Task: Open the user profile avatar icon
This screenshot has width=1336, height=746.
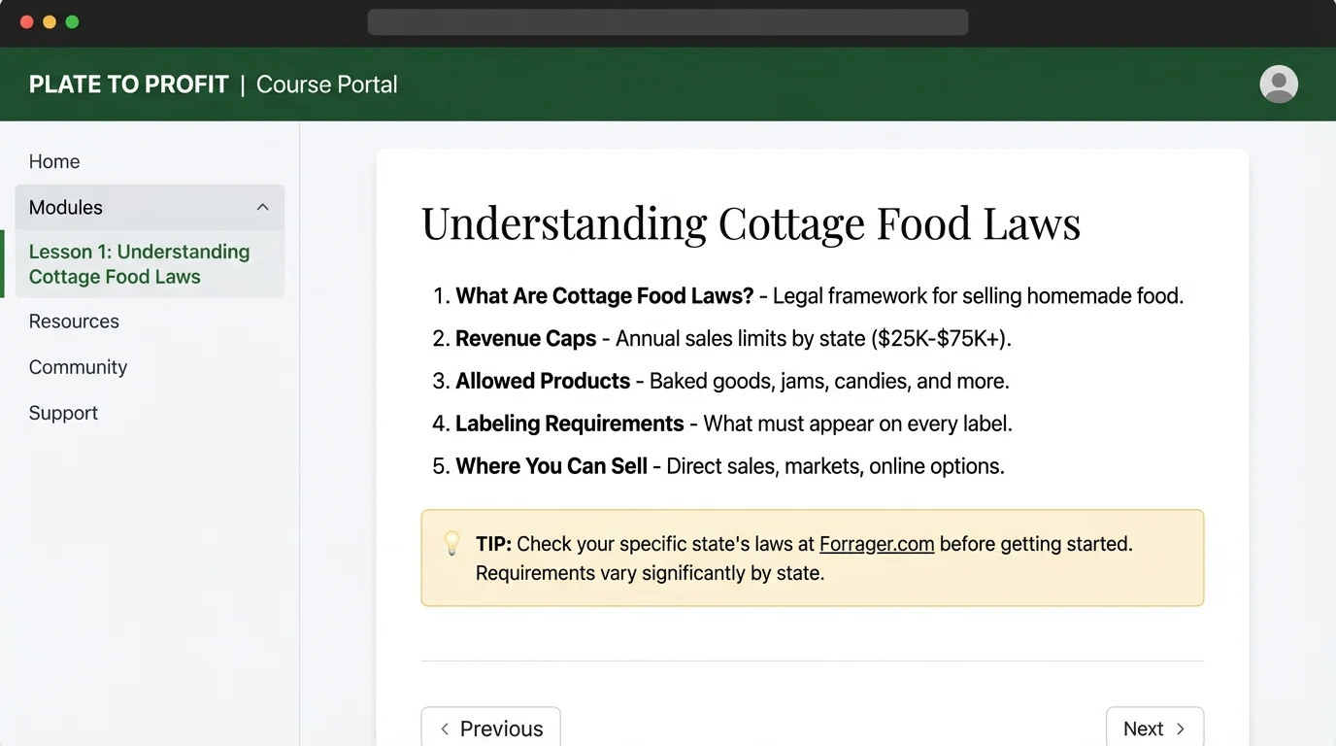Action: click(x=1279, y=84)
